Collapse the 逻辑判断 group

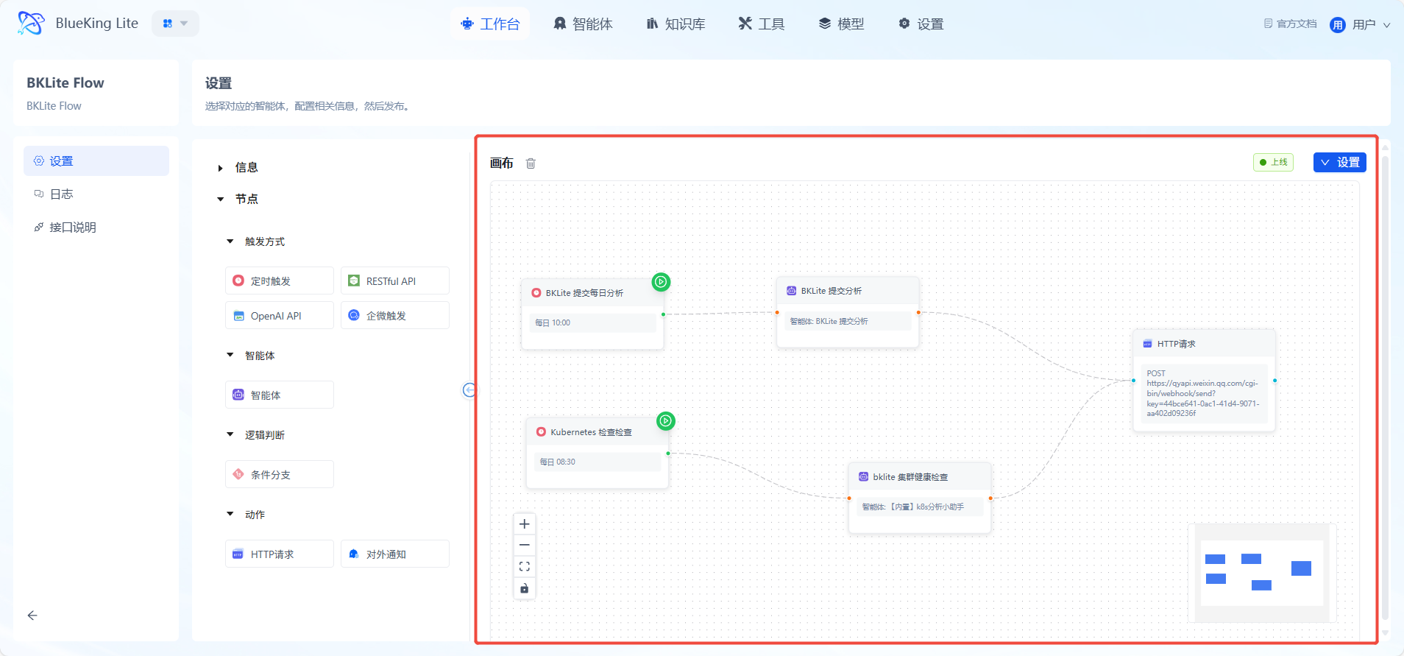pos(230,434)
